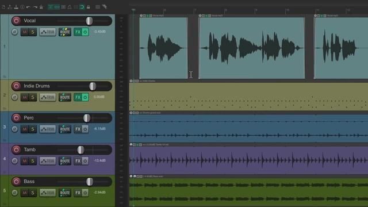Click the Save Project toolbar icon
This screenshot has height=207, width=368.
coord(16,7)
